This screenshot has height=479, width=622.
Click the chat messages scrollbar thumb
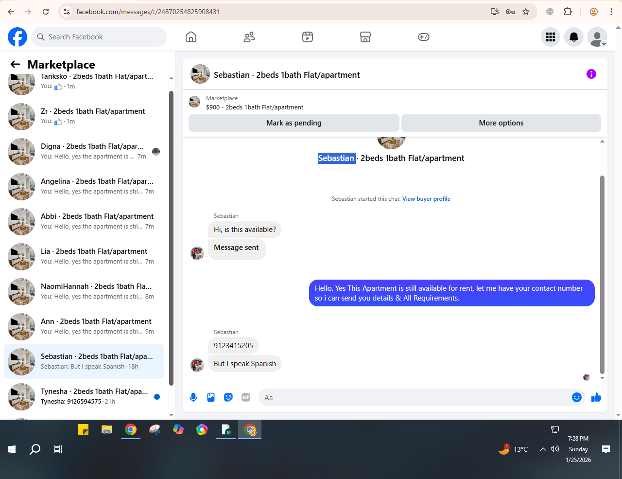point(603,275)
